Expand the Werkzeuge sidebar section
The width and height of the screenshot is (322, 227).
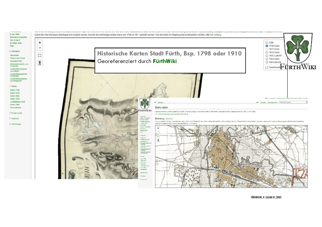pos(10,124)
